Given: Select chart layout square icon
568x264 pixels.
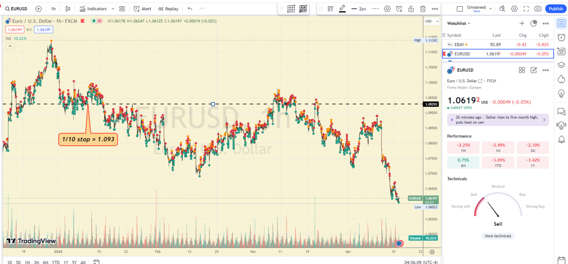Looking at the screenshot, I should pos(460,9).
